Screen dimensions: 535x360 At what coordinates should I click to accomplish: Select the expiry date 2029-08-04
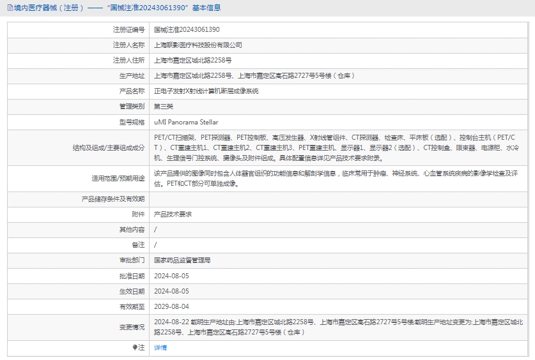pyautogui.click(x=171, y=306)
